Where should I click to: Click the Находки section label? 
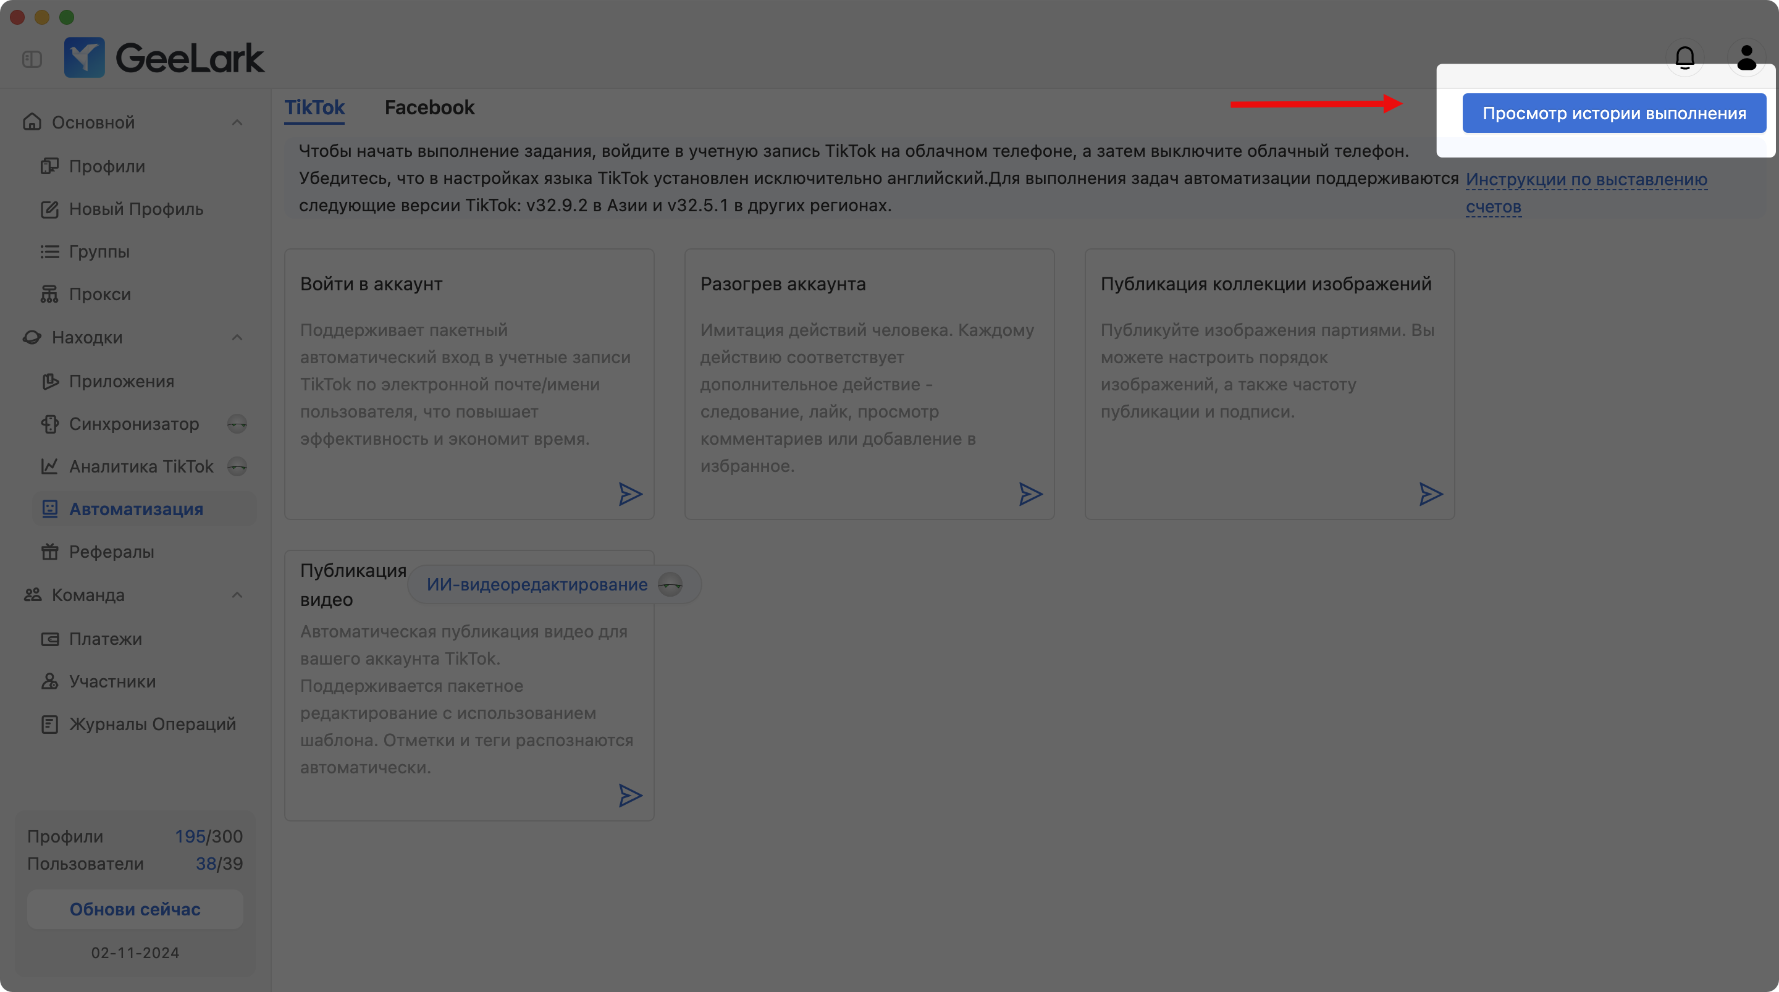click(87, 338)
